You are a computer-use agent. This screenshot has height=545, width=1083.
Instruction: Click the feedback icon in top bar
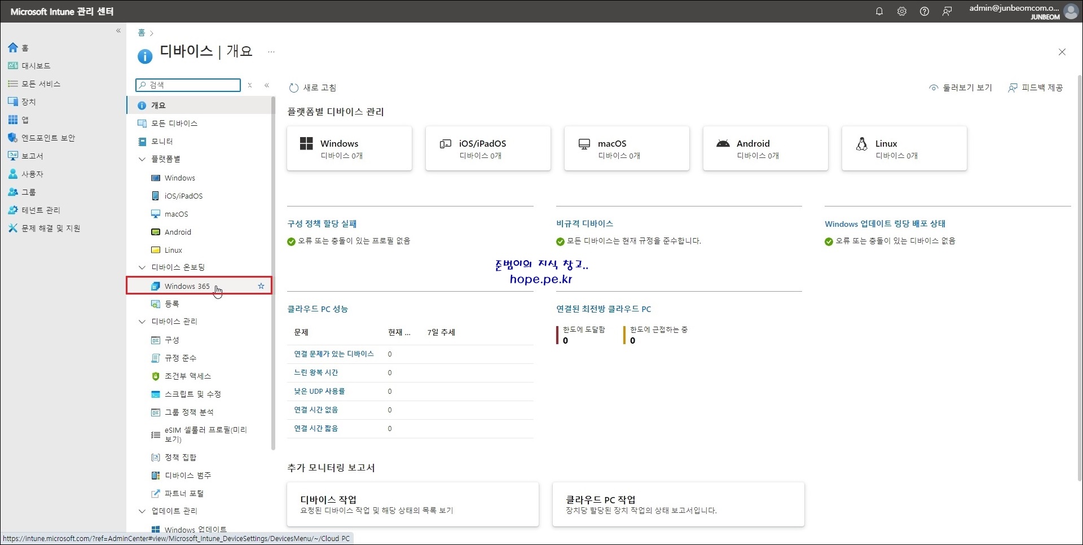pos(947,11)
